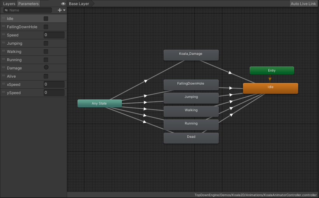Click the search magnifier icon in parameters

click(6, 10)
